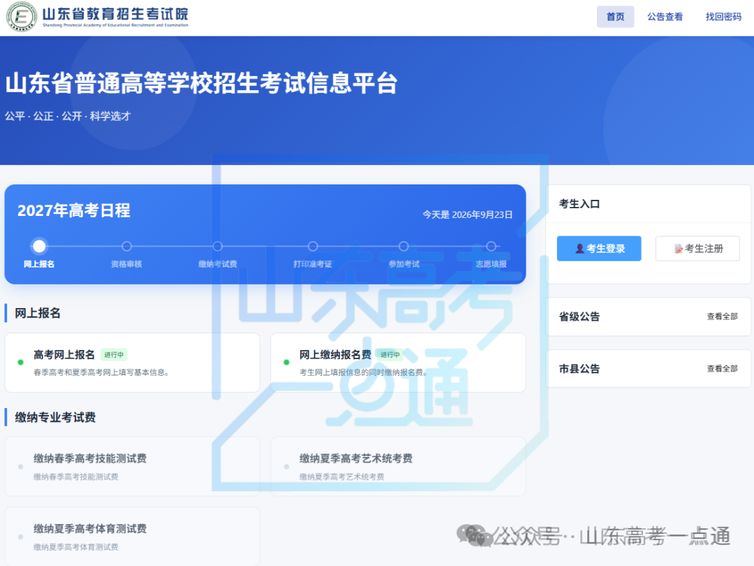Click description 考生网上填报信息的同时缴纳报名费

[x=363, y=372]
